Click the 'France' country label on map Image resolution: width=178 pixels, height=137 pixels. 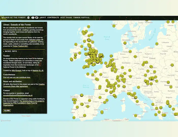pyautogui.click(x=105, y=77)
